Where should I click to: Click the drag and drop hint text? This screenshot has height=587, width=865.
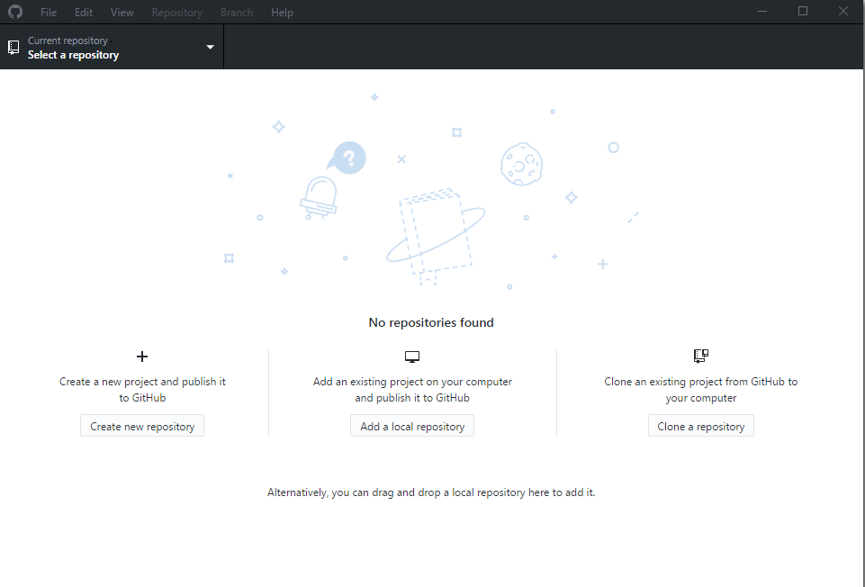click(x=430, y=492)
